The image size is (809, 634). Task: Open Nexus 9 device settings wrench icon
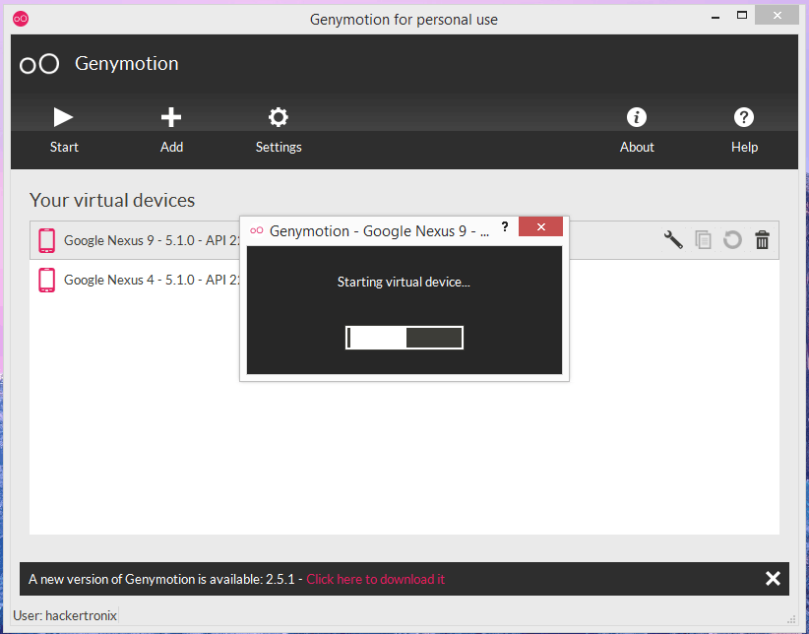[673, 239]
